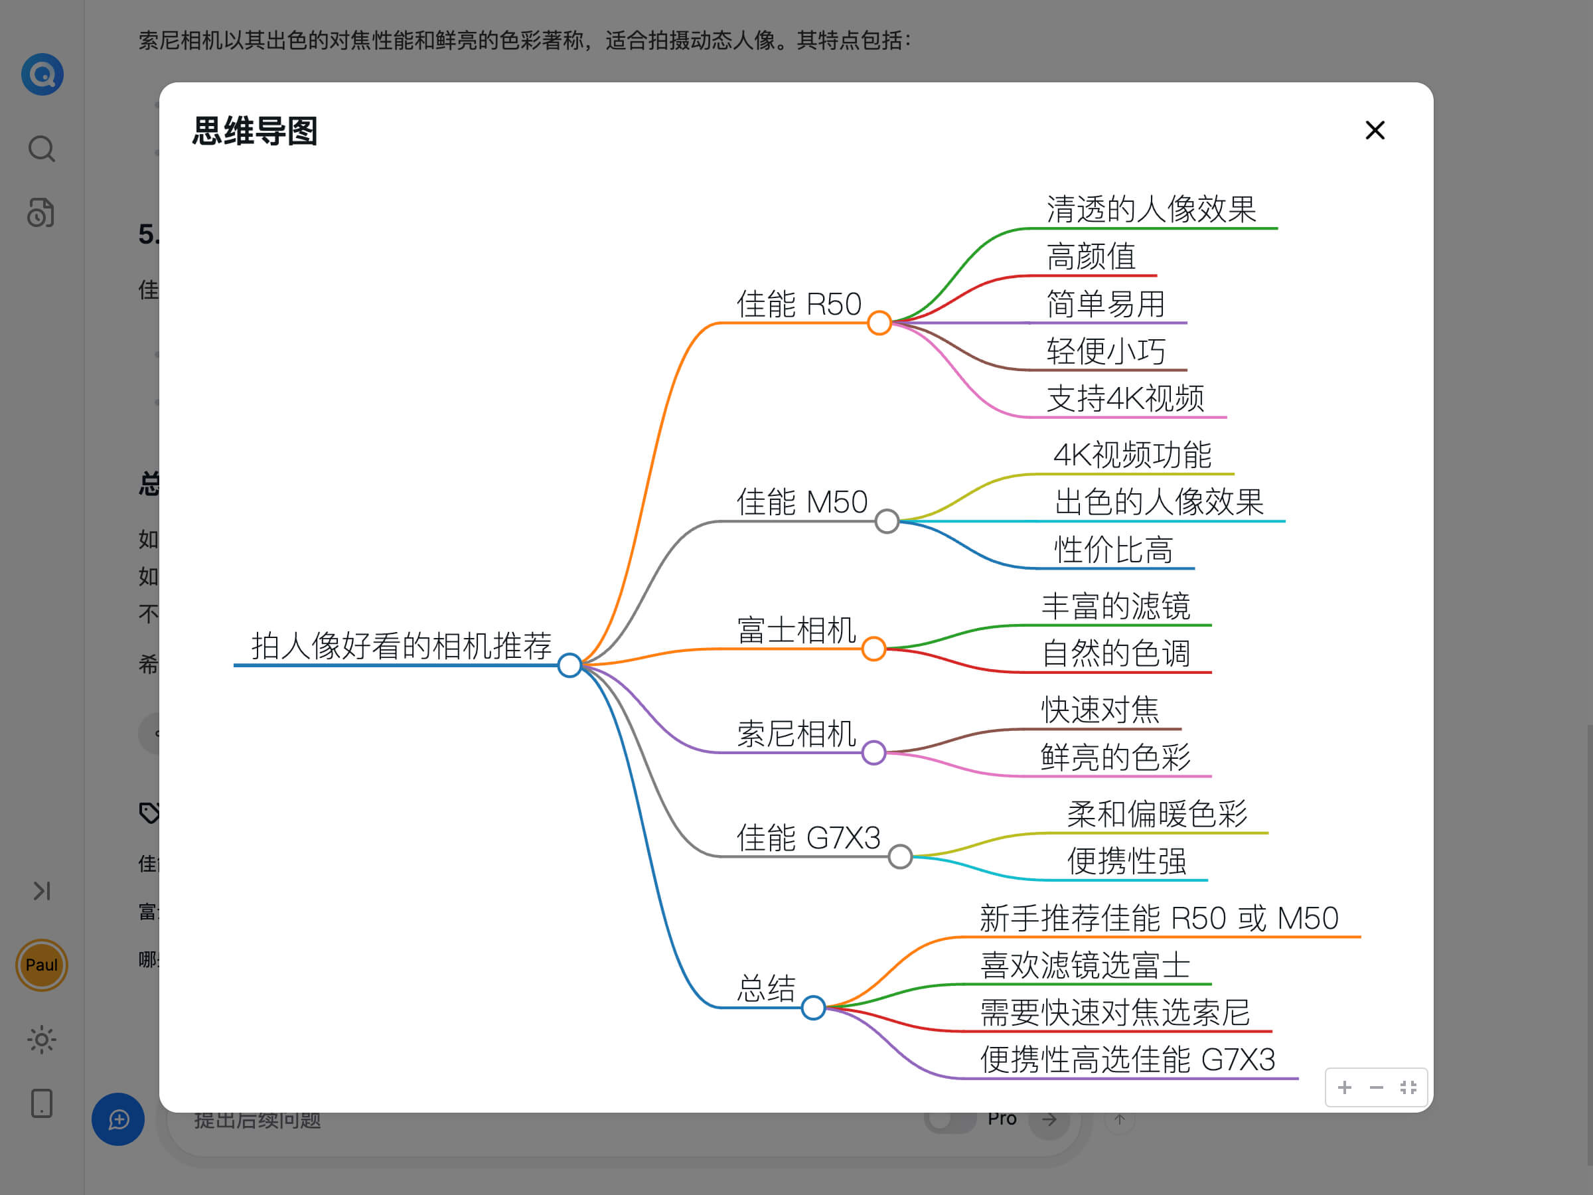Click leaf node 性价比高

point(1112,550)
